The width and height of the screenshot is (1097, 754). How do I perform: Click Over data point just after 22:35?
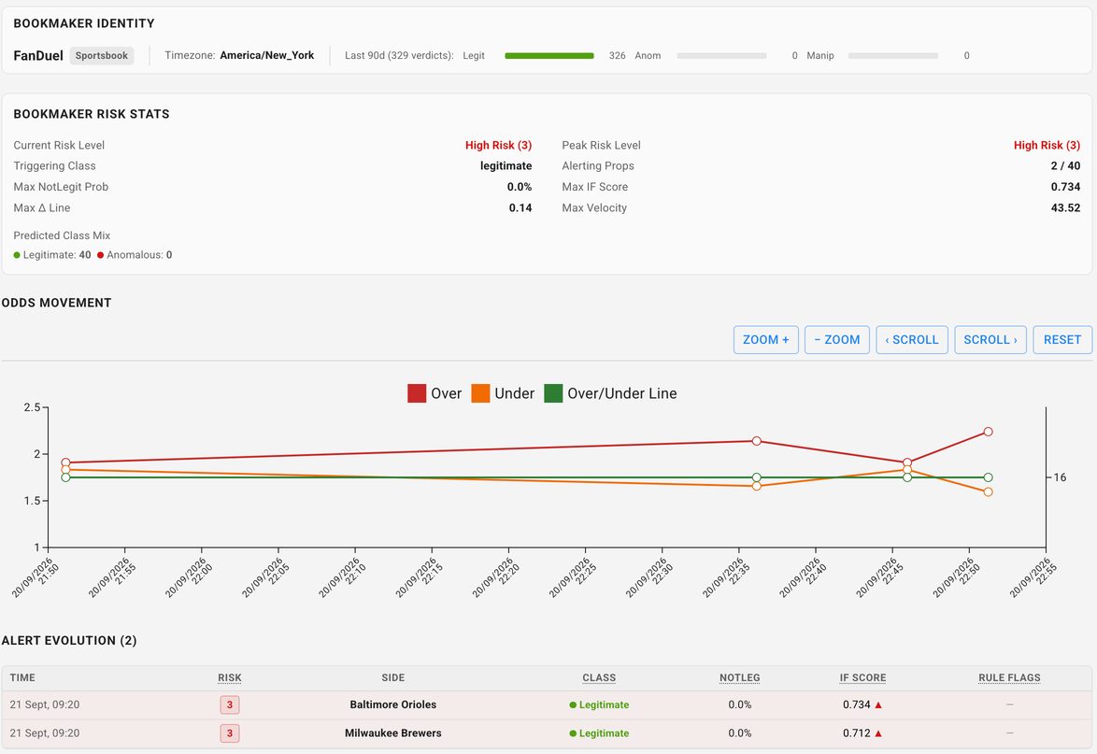[x=756, y=441]
